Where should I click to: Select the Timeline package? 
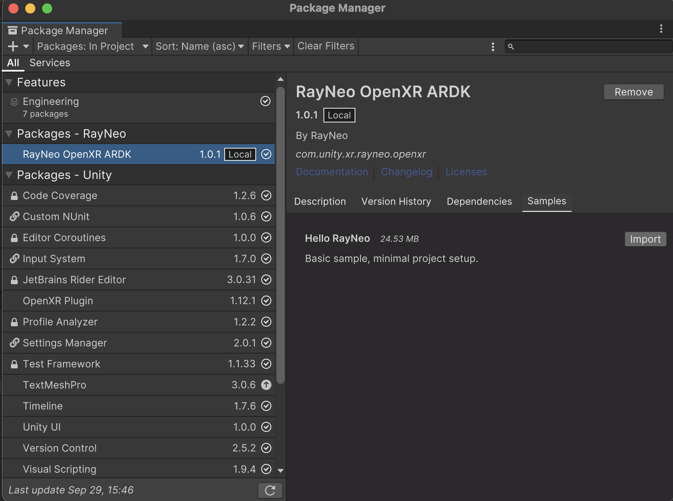click(x=138, y=406)
